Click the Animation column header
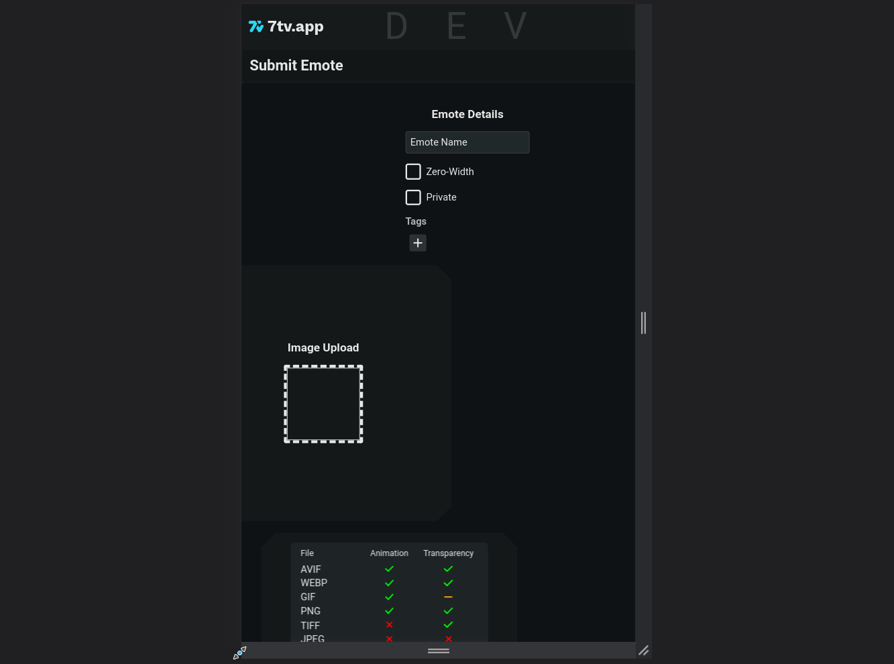 click(x=389, y=553)
